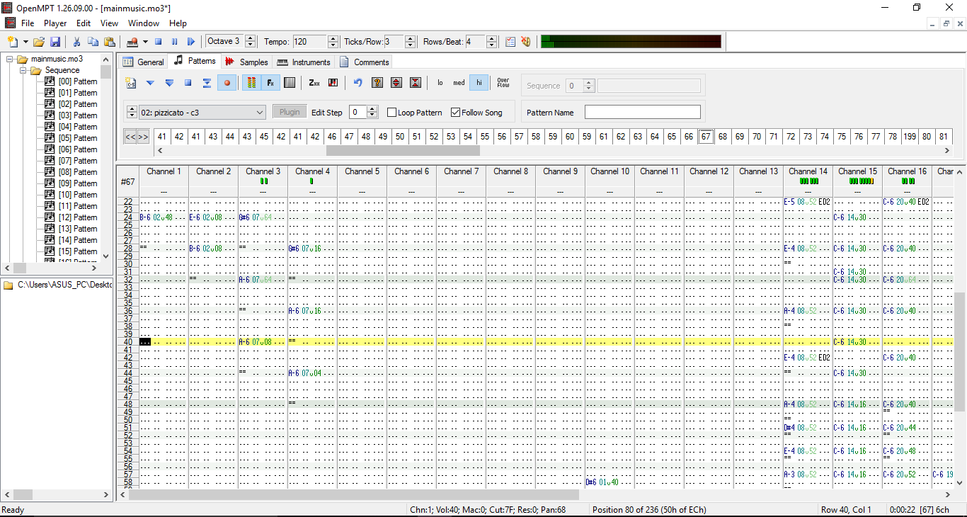Click the pattern properties grid icon
This screenshot has height=517, width=967.
point(289,83)
